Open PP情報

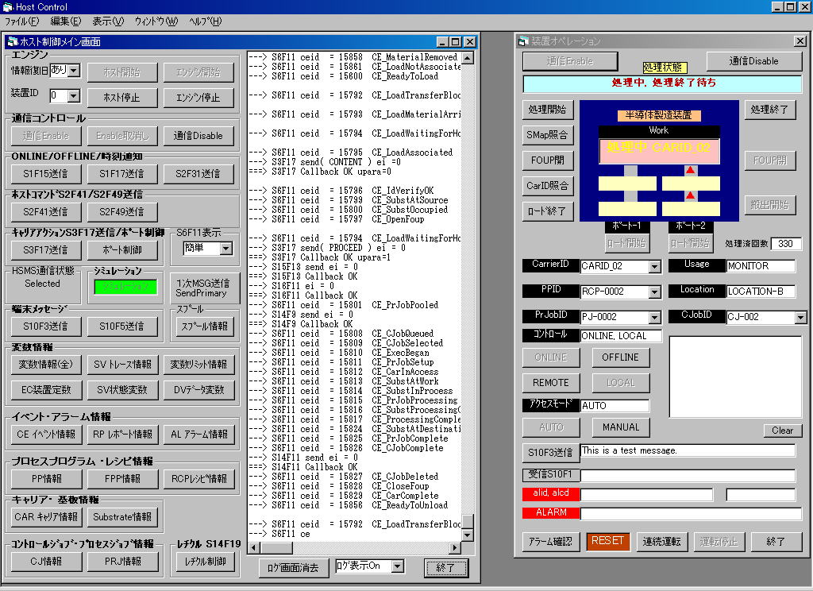click(x=45, y=478)
